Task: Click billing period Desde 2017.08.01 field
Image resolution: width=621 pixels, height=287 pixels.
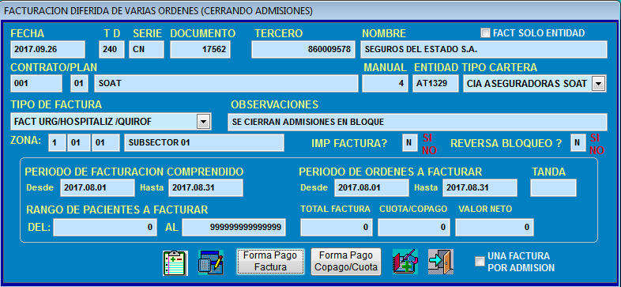Action: point(97,187)
